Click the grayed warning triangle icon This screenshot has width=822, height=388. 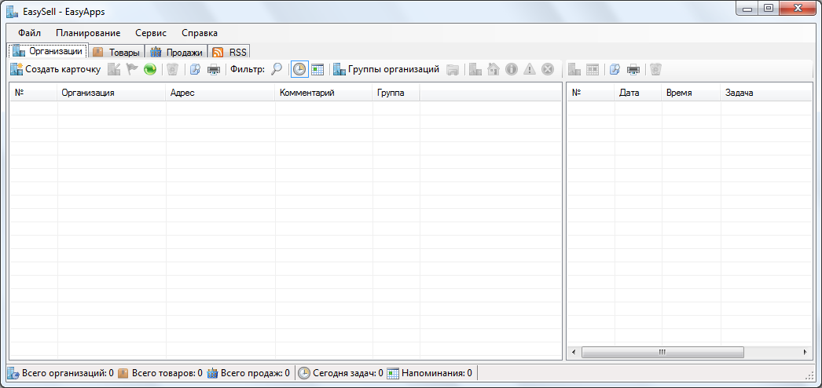[530, 69]
